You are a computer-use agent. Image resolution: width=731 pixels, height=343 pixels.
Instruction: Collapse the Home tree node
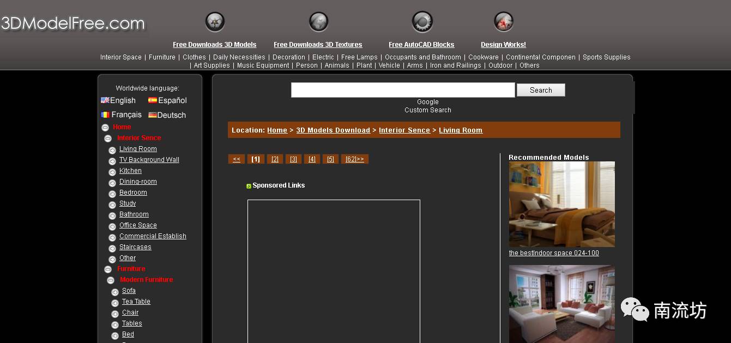click(x=105, y=128)
